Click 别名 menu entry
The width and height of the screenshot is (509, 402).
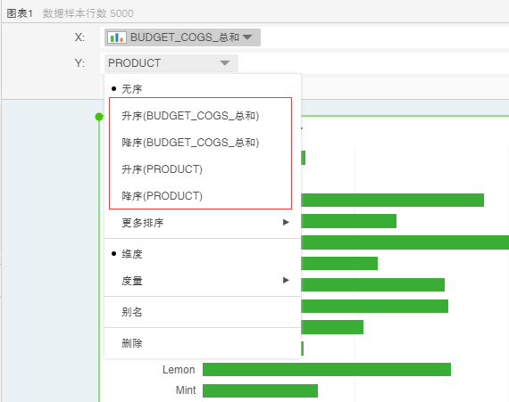(x=203, y=312)
